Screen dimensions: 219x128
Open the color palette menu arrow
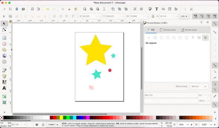pyautogui.click(x=215, y=119)
